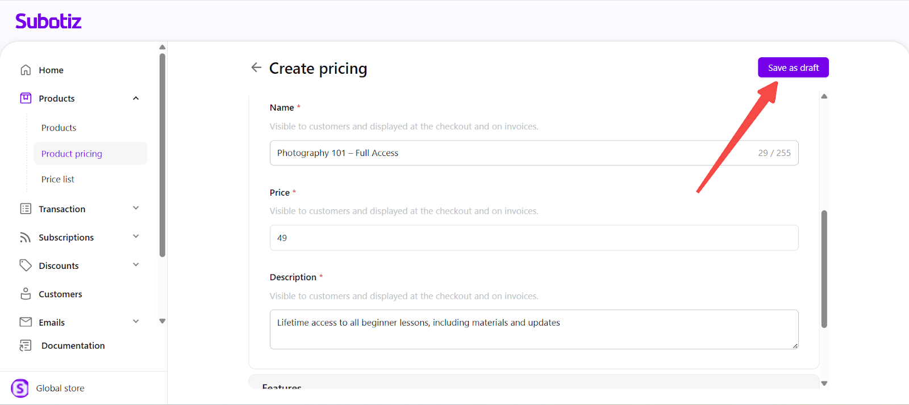The image size is (909, 405).
Task: Click the back arrow beside Create pricing
Action: pyautogui.click(x=256, y=67)
